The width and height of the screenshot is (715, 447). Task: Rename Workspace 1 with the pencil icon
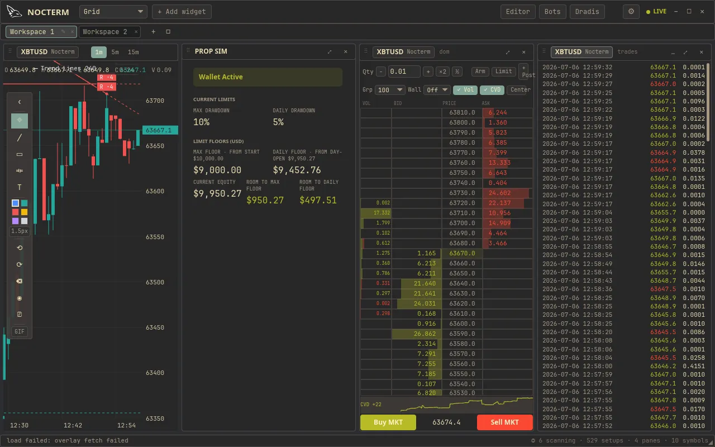click(x=63, y=32)
